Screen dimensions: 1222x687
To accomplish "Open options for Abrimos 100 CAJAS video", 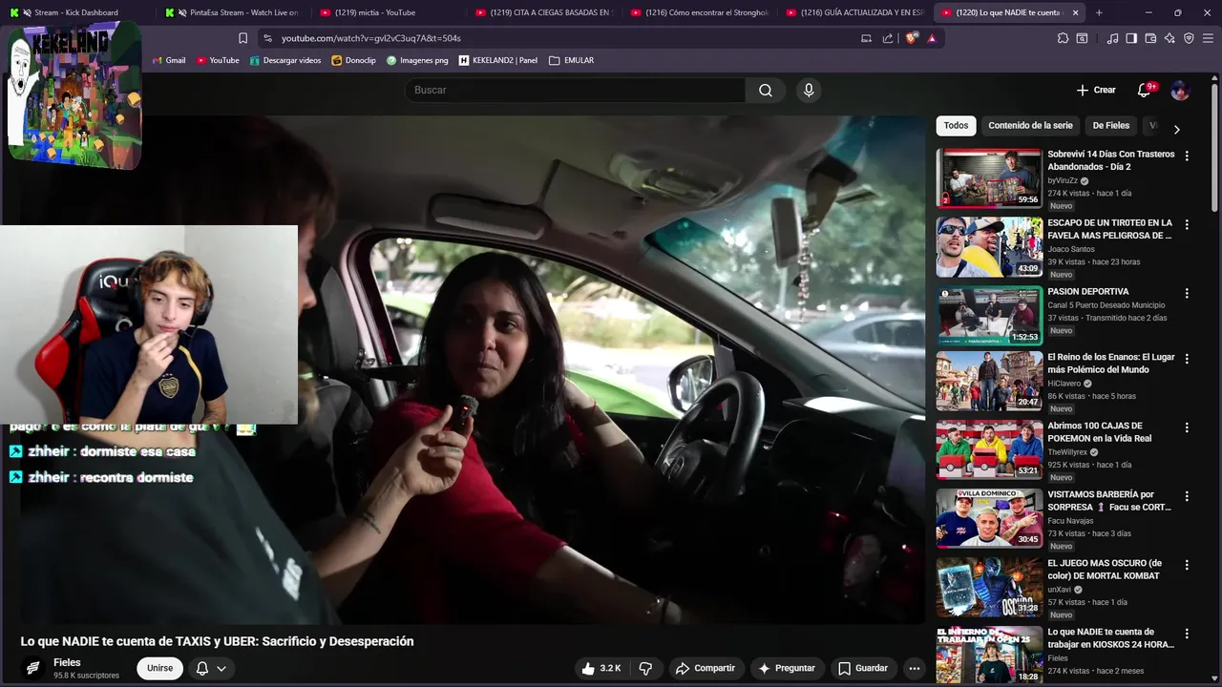I will point(1187,427).
